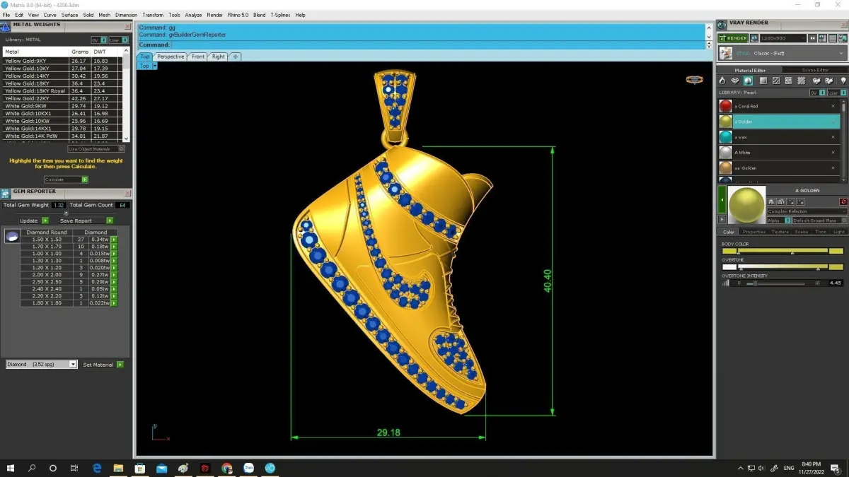
Task: Open the Dimension menu
Action: [126, 15]
